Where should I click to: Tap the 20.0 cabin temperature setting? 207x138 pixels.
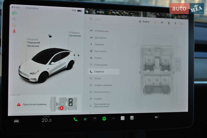pyautogui.click(x=47, y=120)
